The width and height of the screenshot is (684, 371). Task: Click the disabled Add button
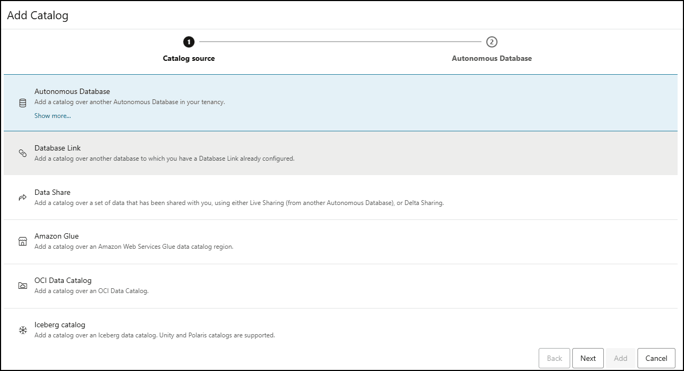click(620, 358)
